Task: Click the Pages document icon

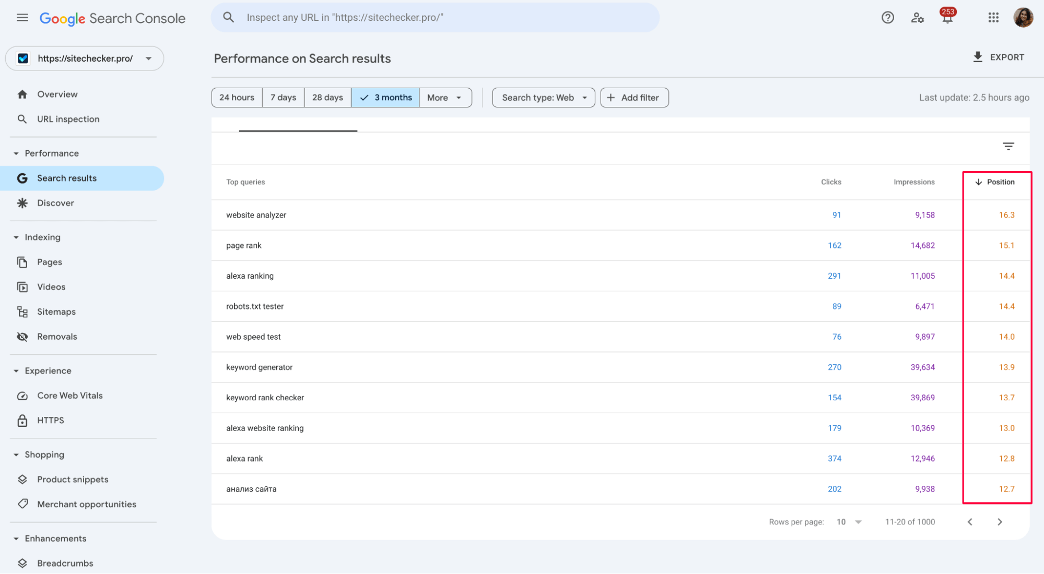Action: tap(22, 262)
